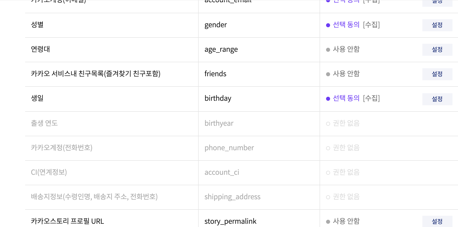This screenshot has width=458, height=227.
Task: Select the 사용 안함 status for story_permalink
Action: tap(346, 221)
